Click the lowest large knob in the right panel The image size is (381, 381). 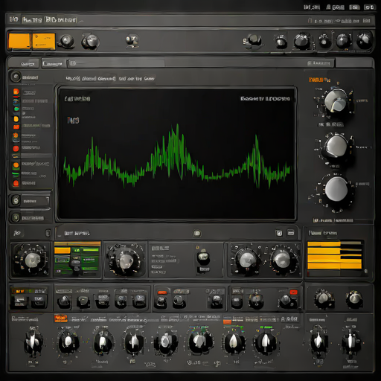tap(336, 189)
